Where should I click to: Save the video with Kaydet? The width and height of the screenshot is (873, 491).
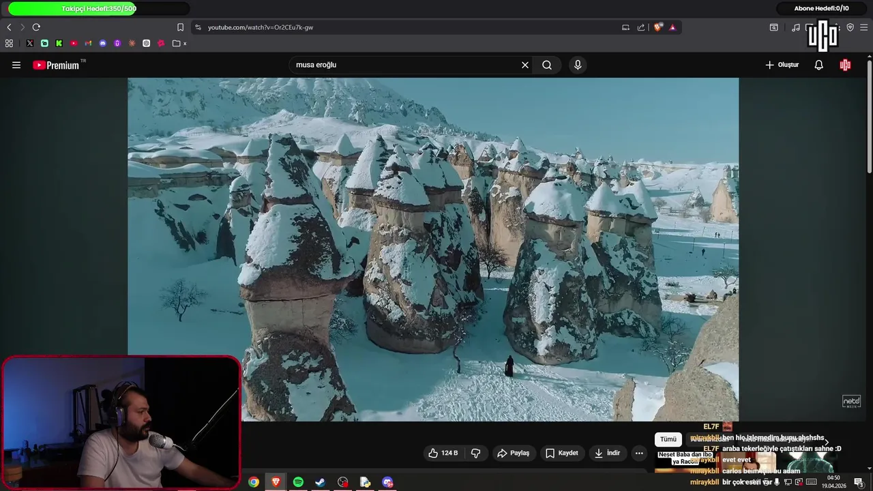pyautogui.click(x=561, y=453)
